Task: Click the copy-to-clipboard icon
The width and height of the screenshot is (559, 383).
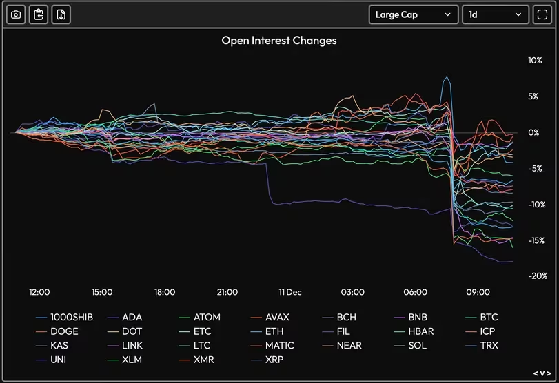Action: [x=39, y=14]
